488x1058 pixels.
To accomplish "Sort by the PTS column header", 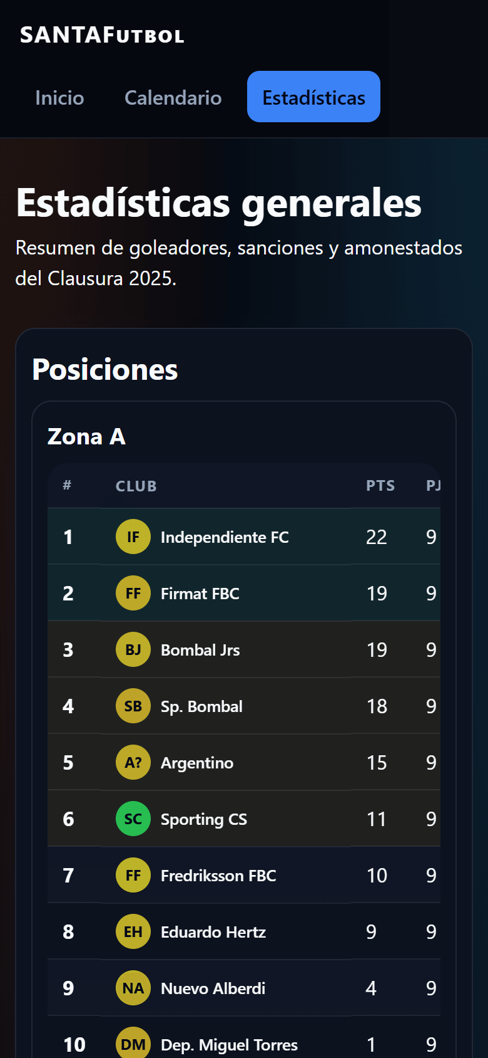I will (380, 486).
